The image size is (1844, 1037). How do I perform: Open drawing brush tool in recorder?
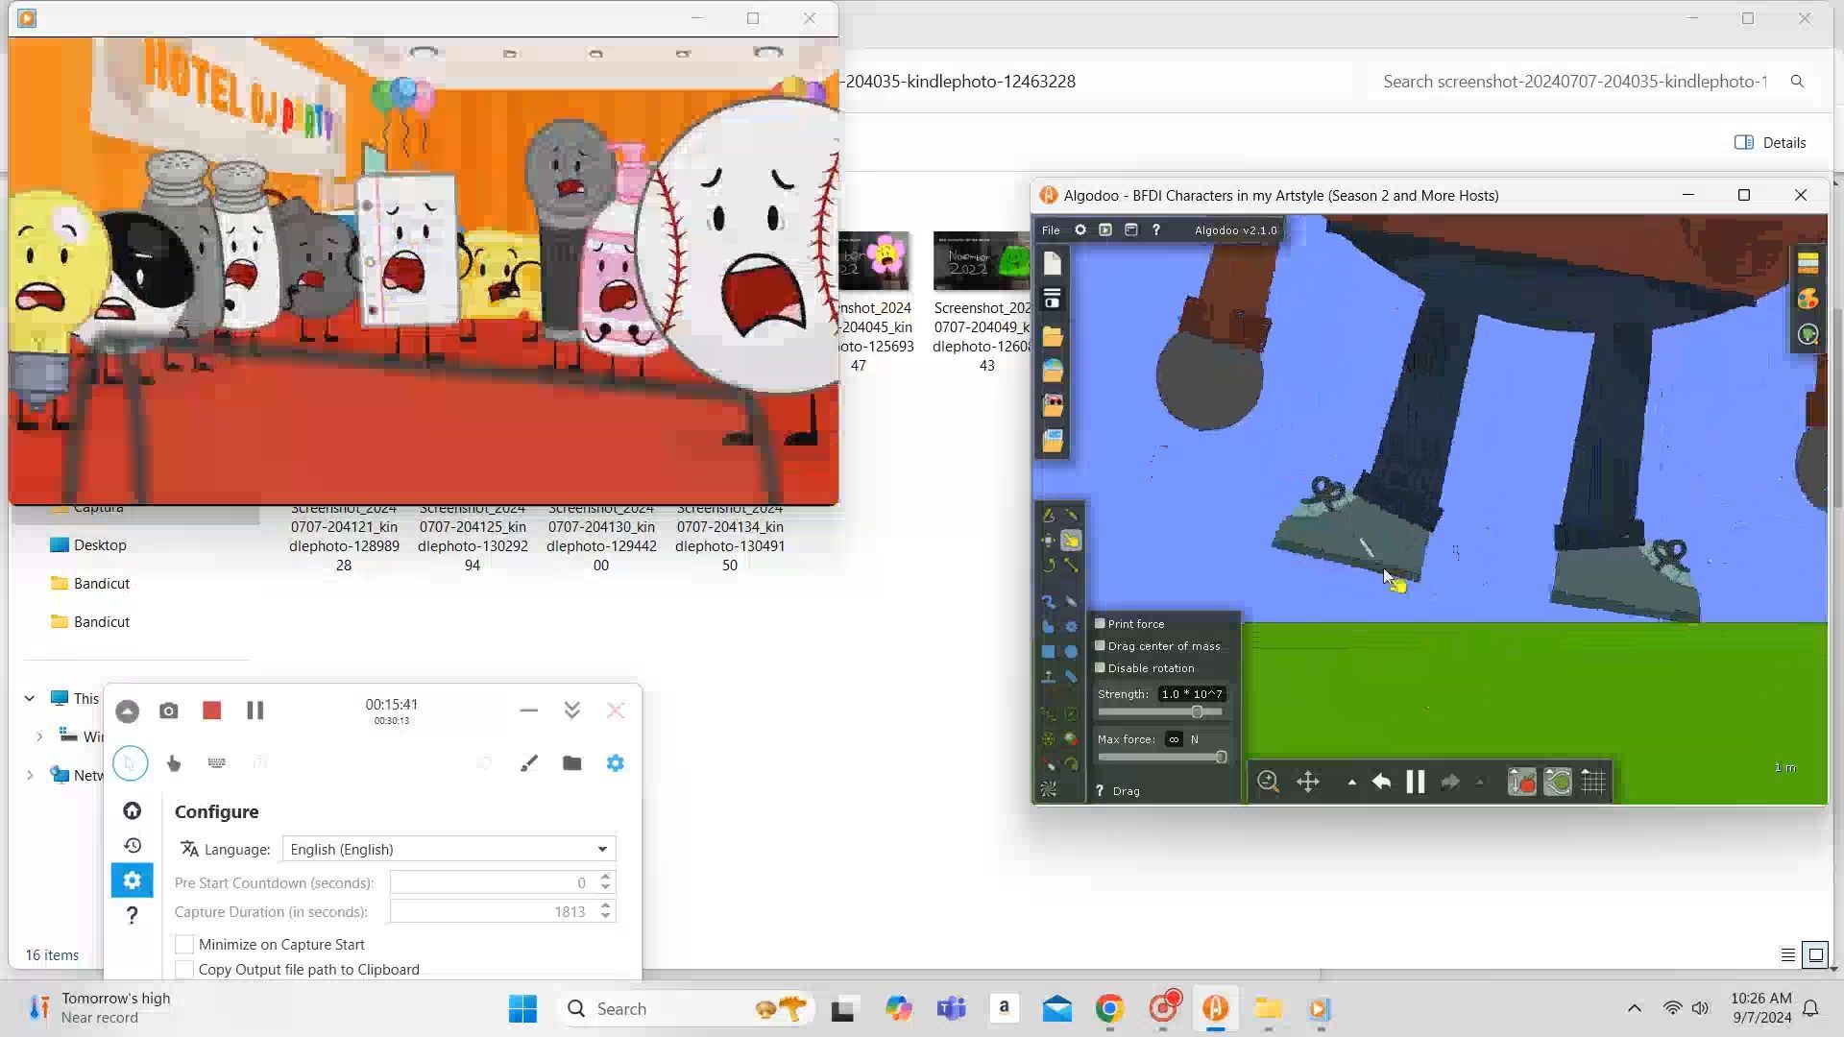(x=529, y=762)
